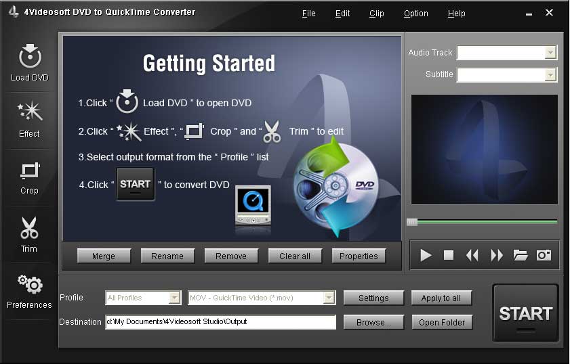Screen dimensions: 570x364
Task: Open the Option menu
Action: point(415,14)
